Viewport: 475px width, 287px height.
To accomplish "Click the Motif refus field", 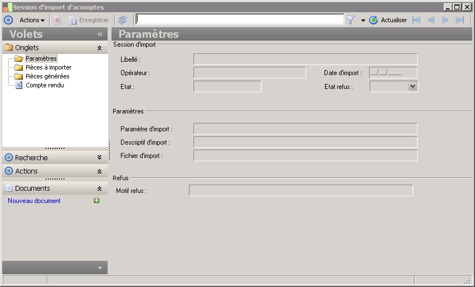I will click(301, 191).
